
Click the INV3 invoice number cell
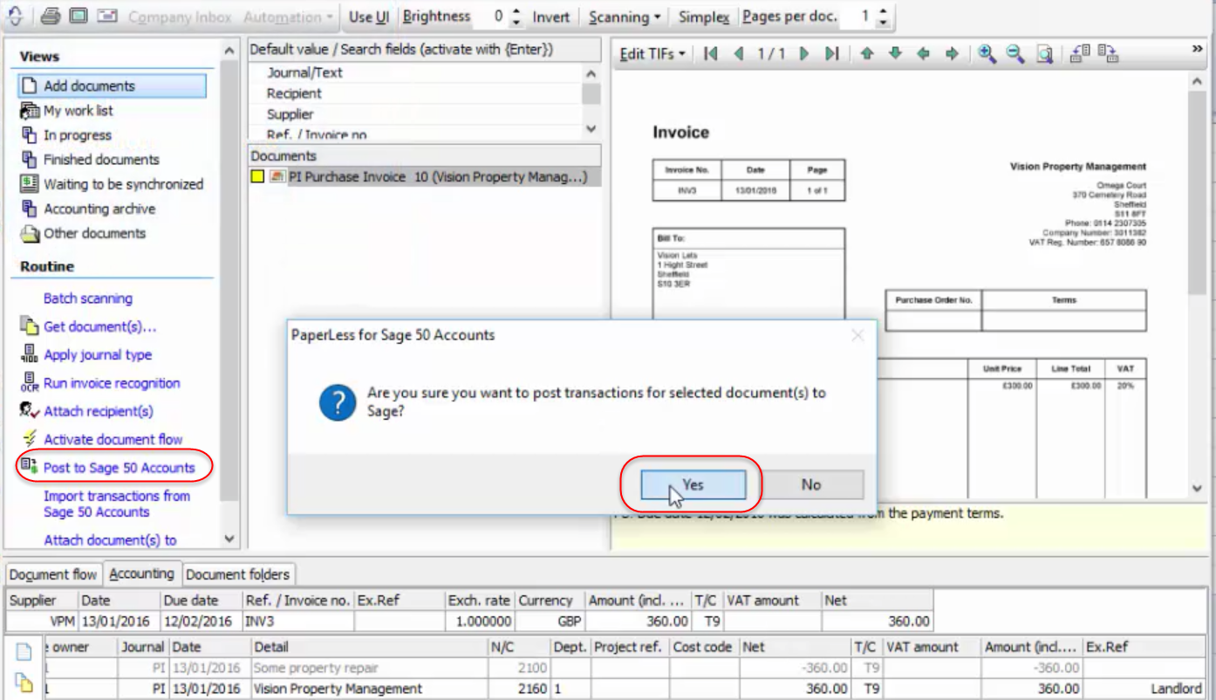(x=298, y=621)
